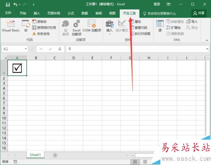Screen dimensions: 211x165
Task: Open 宏安全性 macro security settings
Action: pyautogui.click(x=41, y=34)
